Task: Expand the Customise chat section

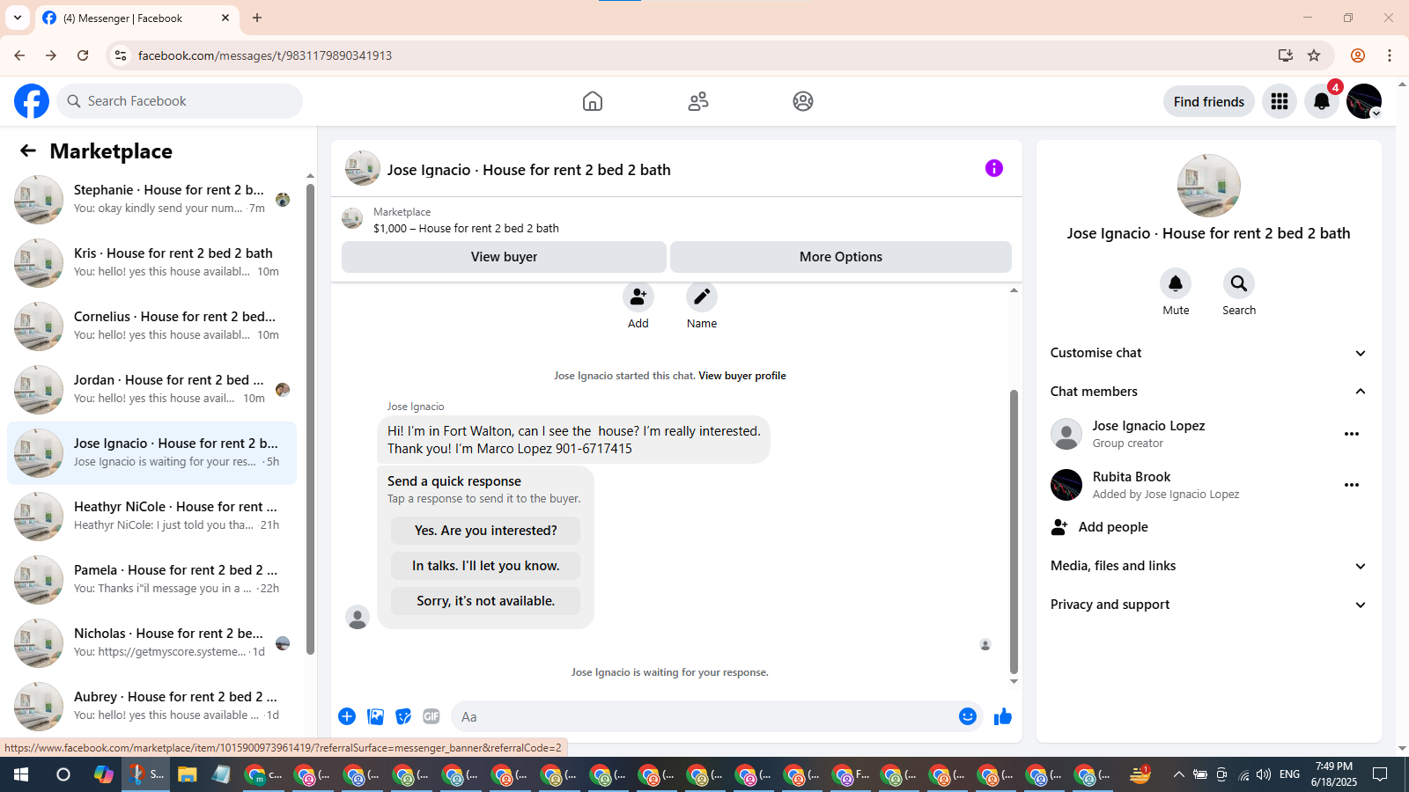Action: click(1208, 353)
